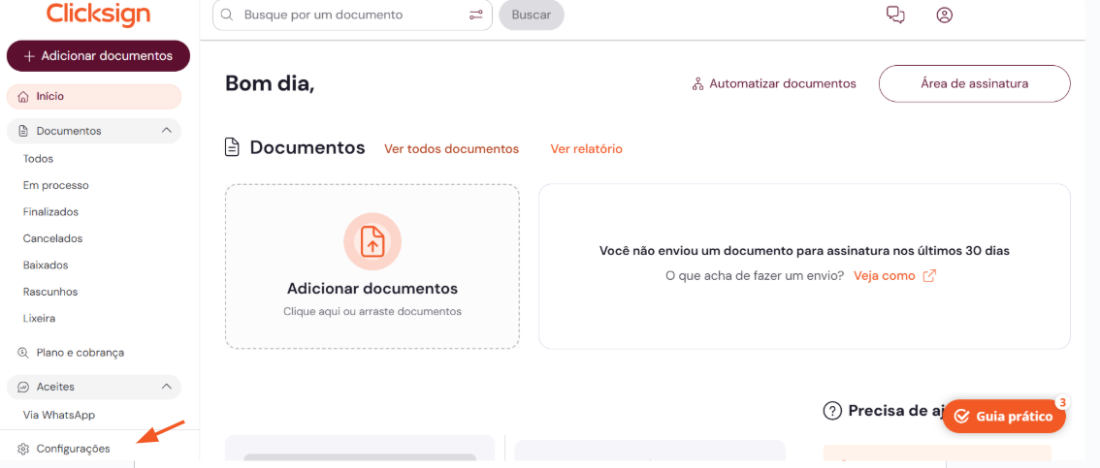Open the user profile icon
The height and width of the screenshot is (468, 1100).
point(944,15)
